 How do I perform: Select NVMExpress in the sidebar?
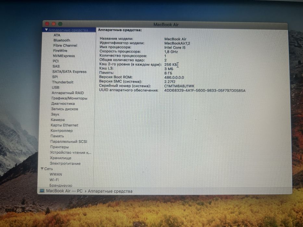click(x=64, y=56)
